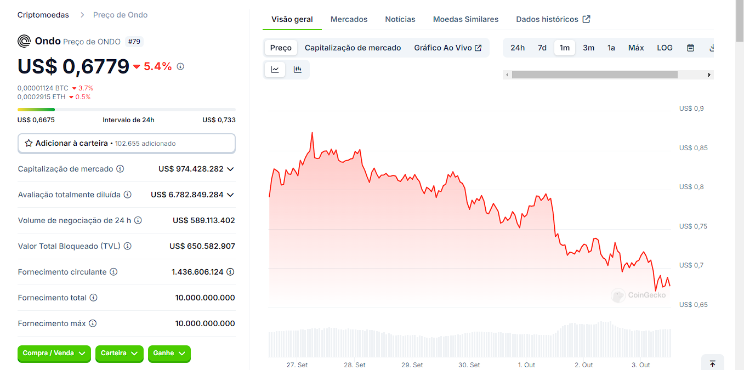The height and width of the screenshot is (370, 744).
Task: Select the Máx time range
Action: [x=636, y=48]
